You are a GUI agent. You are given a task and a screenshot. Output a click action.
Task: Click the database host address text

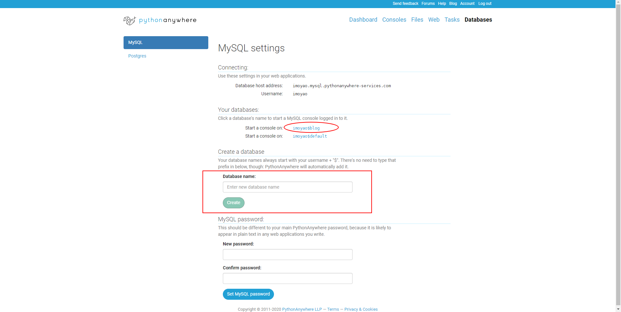[342, 86]
